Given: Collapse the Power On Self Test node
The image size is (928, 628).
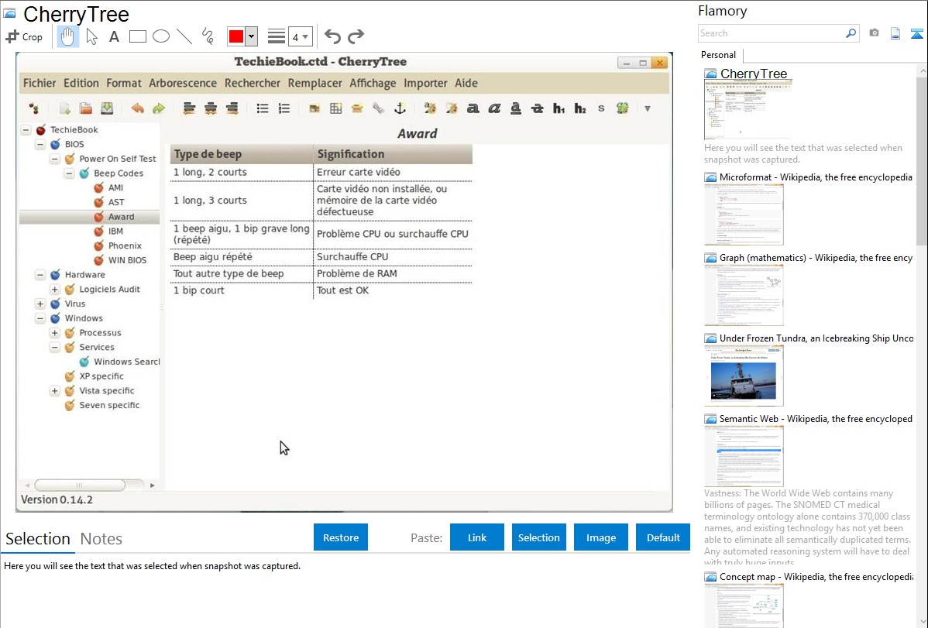Looking at the screenshot, I should pos(54,159).
